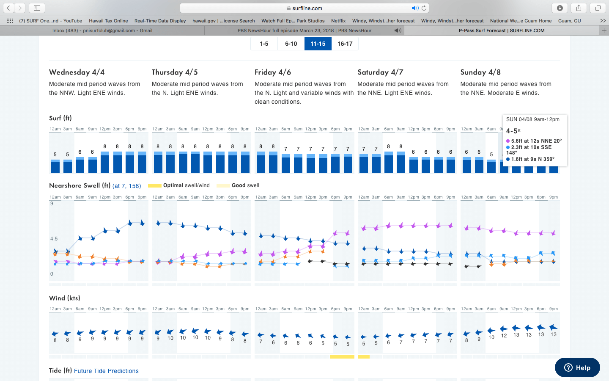
Task: Open Hawaii Tax Online bookmark
Action: coord(108,21)
